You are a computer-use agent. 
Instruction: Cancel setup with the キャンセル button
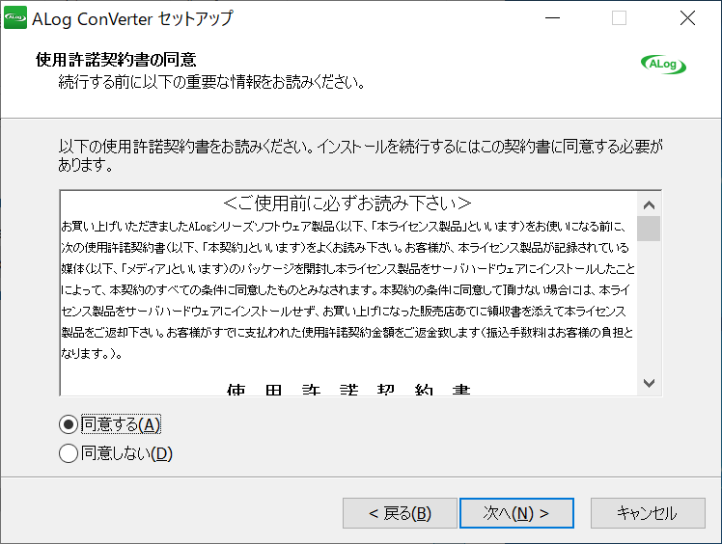[x=648, y=513]
